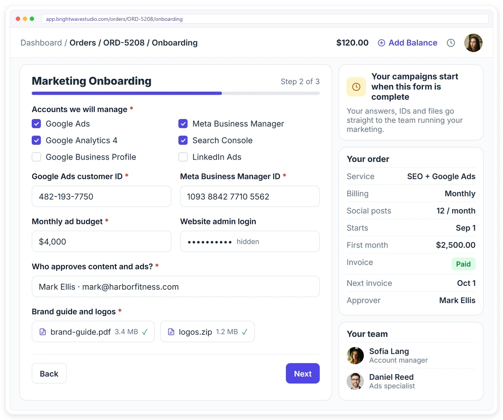Click Sofia Lang's name
This screenshot has height=420, width=503.
pos(389,351)
